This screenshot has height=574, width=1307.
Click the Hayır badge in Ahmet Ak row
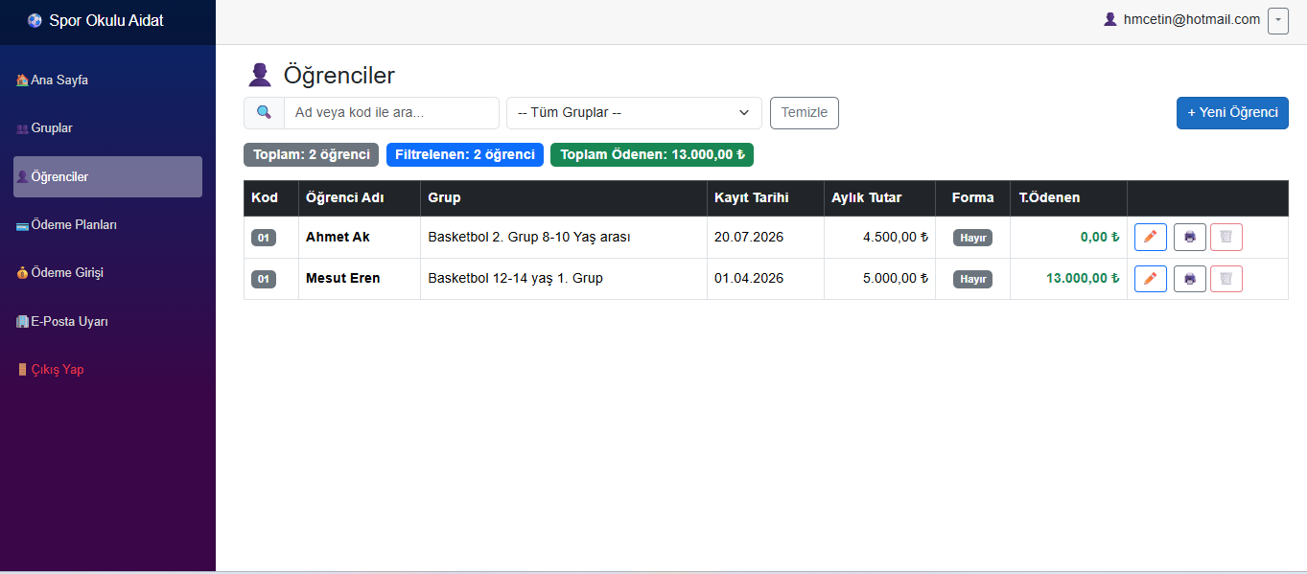pos(972,238)
